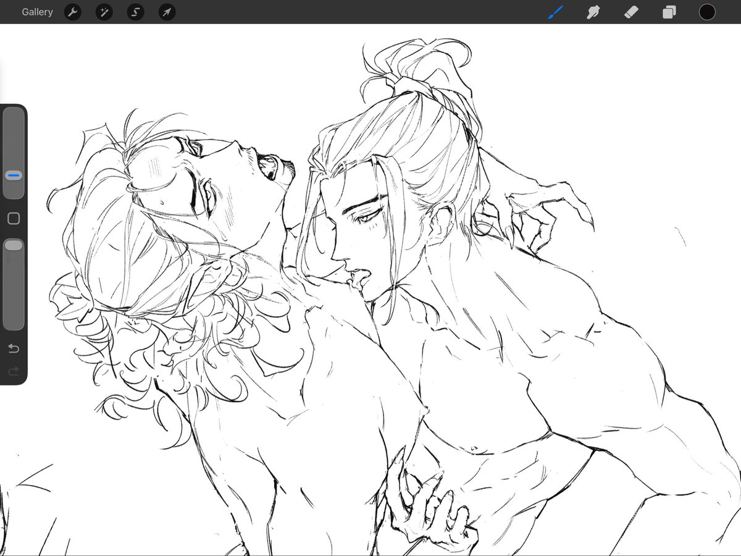Select the Transform arrow tool
741x556 pixels.
point(167,12)
